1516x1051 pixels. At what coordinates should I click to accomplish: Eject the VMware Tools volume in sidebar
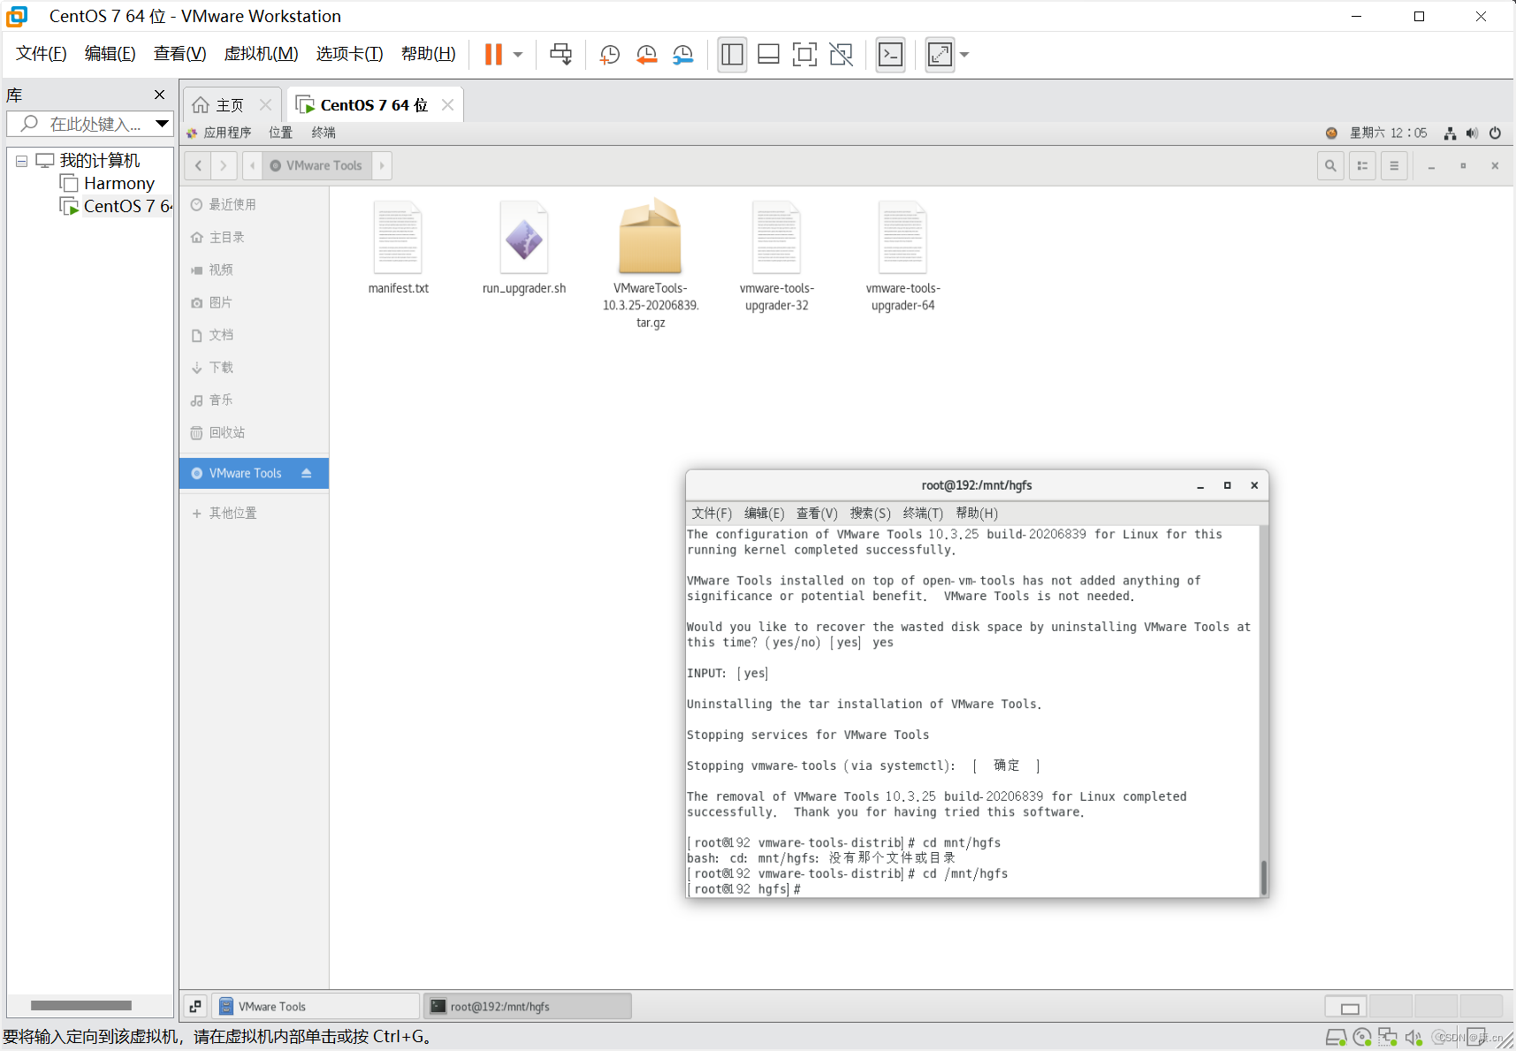[307, 473]
